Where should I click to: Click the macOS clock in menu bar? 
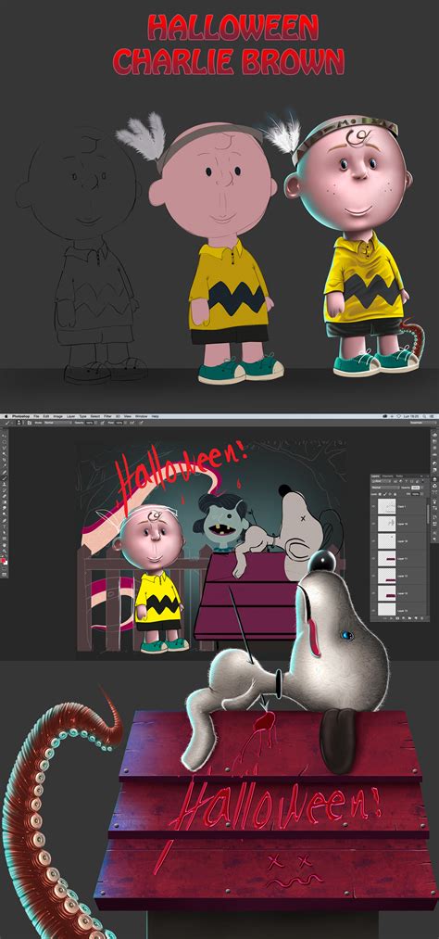tap(413, 415)
